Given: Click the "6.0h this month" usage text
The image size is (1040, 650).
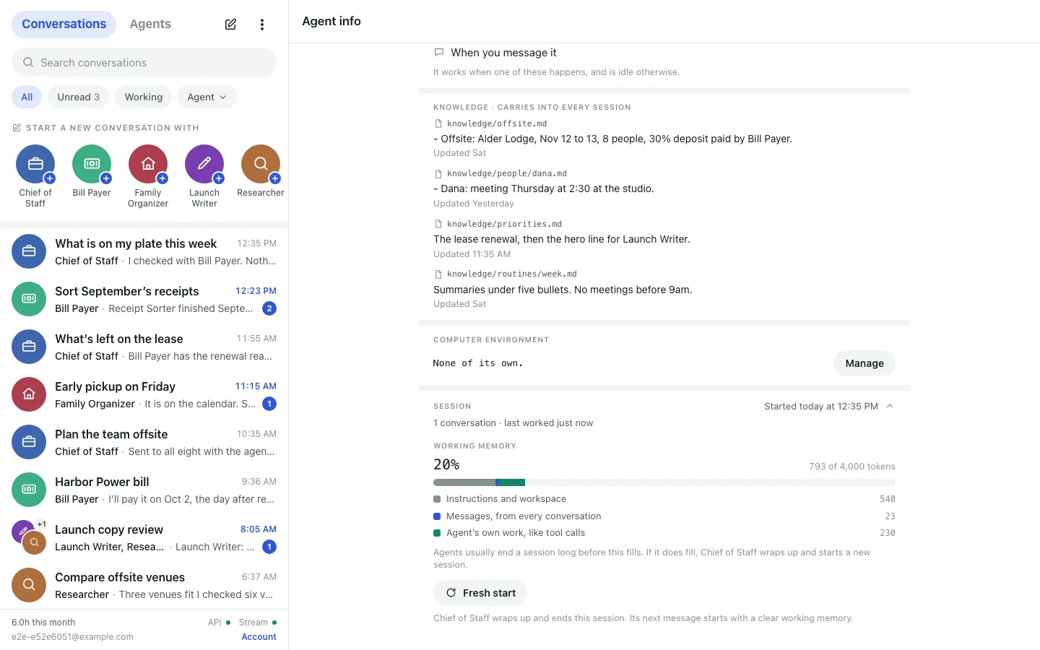Looking at the screenshot, I should [x=43, y=623].
